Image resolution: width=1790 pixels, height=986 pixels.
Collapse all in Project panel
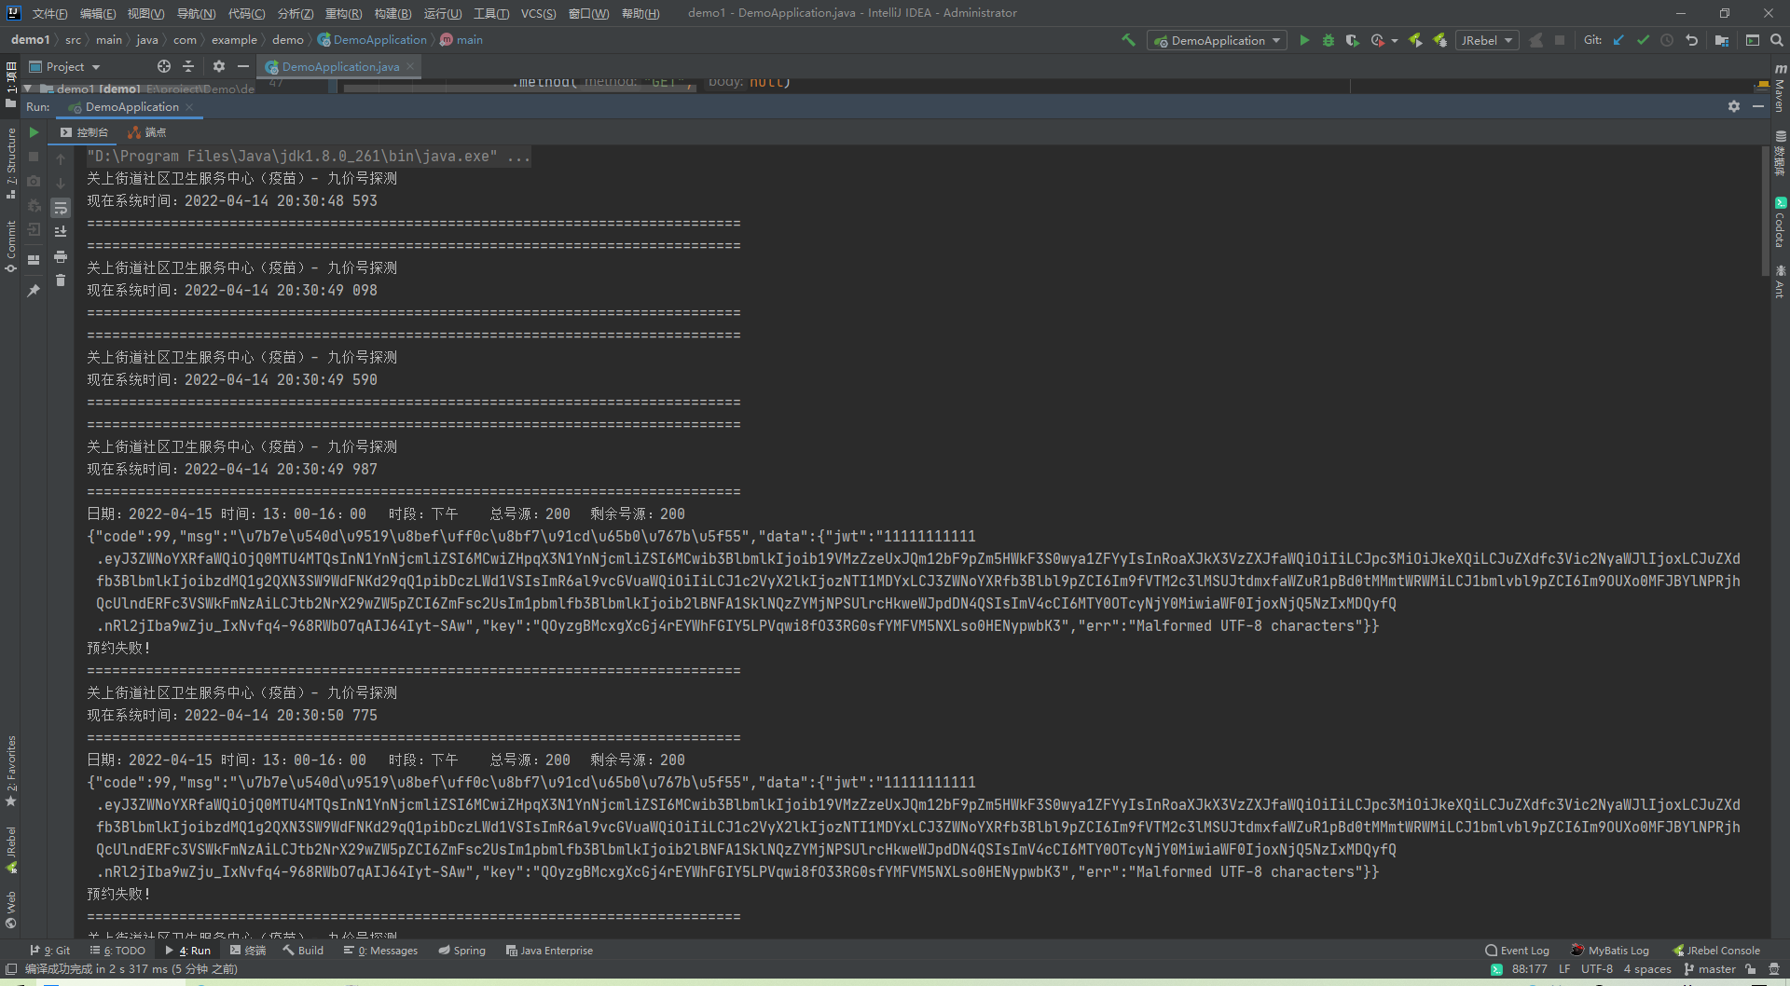pyautogui.click(x=188, y=66)
